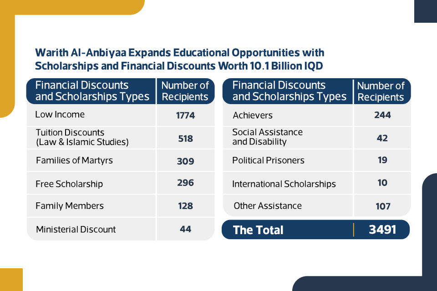The image size is (437, 291).
Task: Select the Political Prisoners label
Action: [268, 161]
